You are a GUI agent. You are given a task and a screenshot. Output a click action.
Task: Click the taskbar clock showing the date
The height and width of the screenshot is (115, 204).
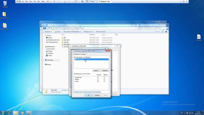pyautogui.click(x=198, y=113)
